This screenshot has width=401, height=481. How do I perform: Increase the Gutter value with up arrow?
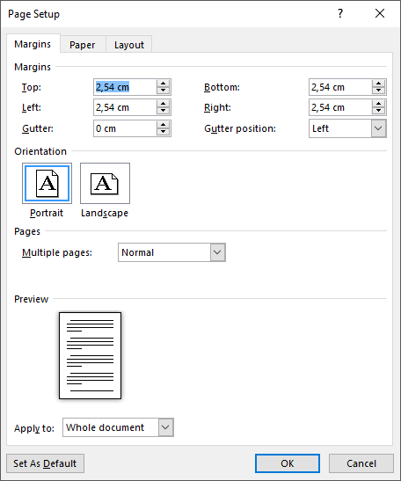[163, 125]
